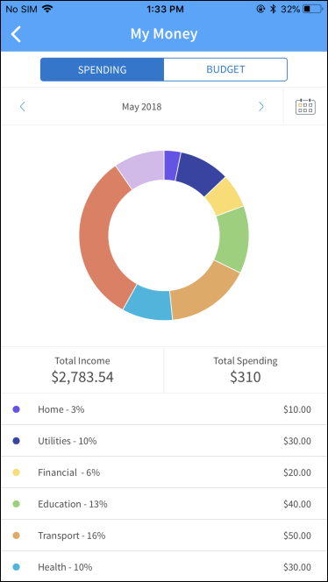
Task: Open the Utilities - 10% category row
Action: pos(164,441)
